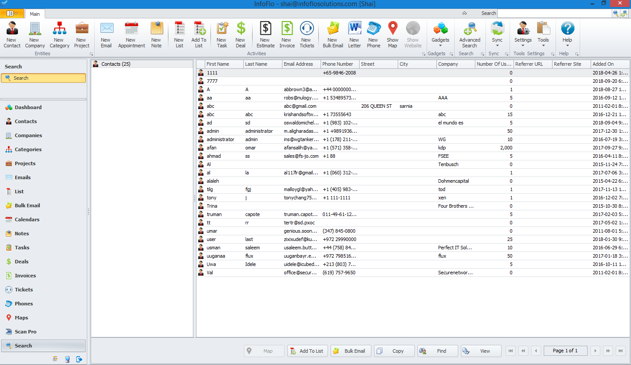Expand the Settings dropdown in the ribbon
Image resolution: width=631 pixels, height=365 pixels.
point(523,35)
